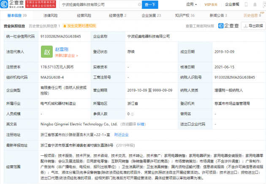Select company name 宁波轻美电器科技有限公司 in table
266x184 pixels.
(x=149, y=36)
